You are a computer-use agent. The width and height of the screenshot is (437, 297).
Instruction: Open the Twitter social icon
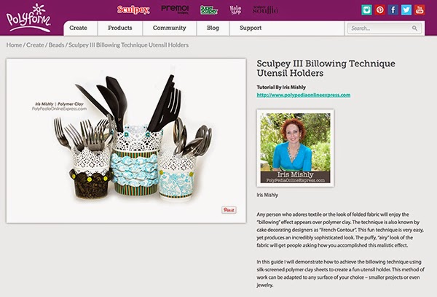[x=406, y=9]
